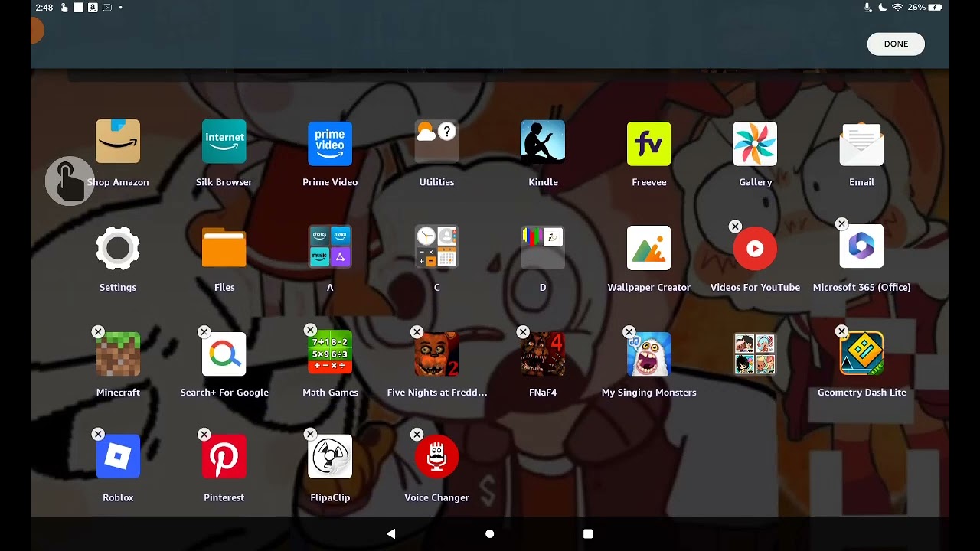Launch the Freevee app
Screen dimensions: 980x551
tap(649, 144)
